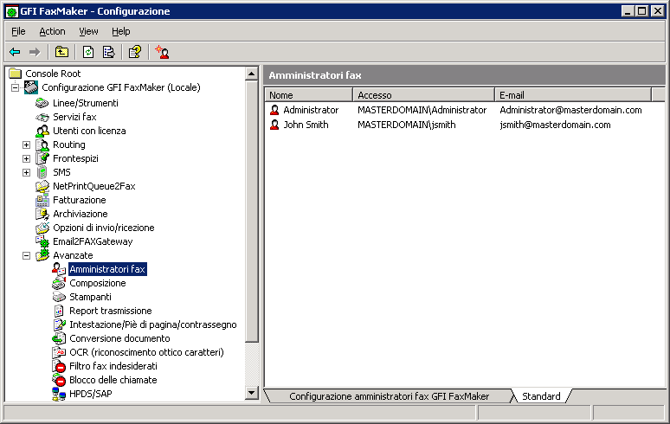Viewport: 670px width, 424px height.
Task: Click the Administrator@masterdomain.com email cell
Action: (570, 110)
